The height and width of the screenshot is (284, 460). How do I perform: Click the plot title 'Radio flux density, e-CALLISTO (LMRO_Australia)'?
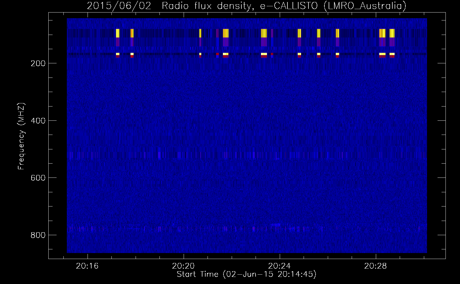click(284, 6)
